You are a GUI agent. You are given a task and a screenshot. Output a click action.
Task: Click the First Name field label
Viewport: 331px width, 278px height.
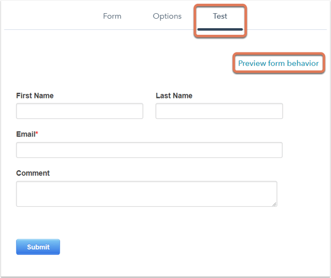click(35, 96)
